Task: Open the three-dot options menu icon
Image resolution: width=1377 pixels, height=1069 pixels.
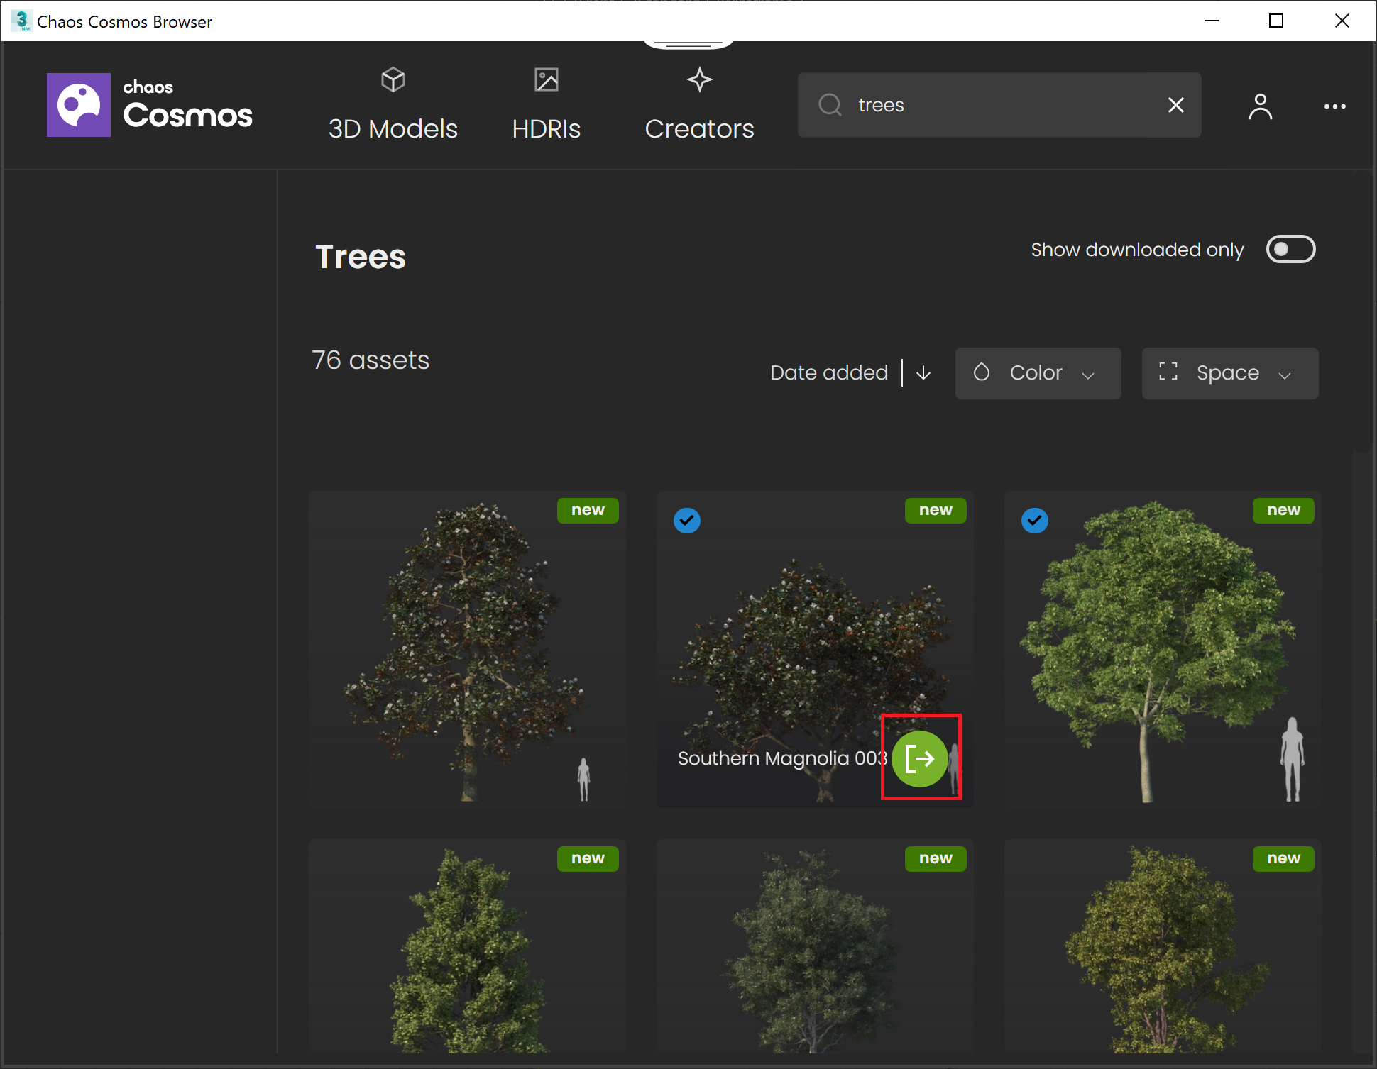Action: [1335, 106]
